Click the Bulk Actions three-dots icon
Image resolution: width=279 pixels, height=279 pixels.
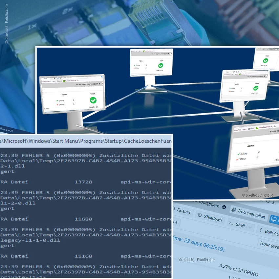pos(261,230)
